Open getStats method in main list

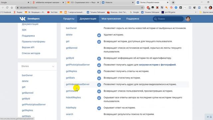[70, 78]
